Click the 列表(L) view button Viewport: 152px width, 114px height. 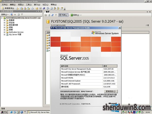point(63,15)
